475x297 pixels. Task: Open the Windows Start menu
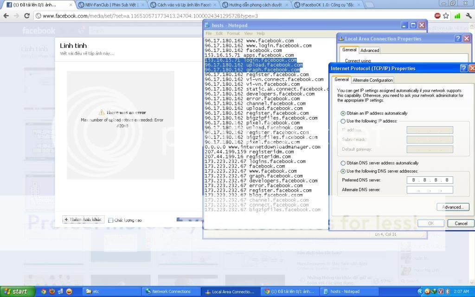coord(15,291)
